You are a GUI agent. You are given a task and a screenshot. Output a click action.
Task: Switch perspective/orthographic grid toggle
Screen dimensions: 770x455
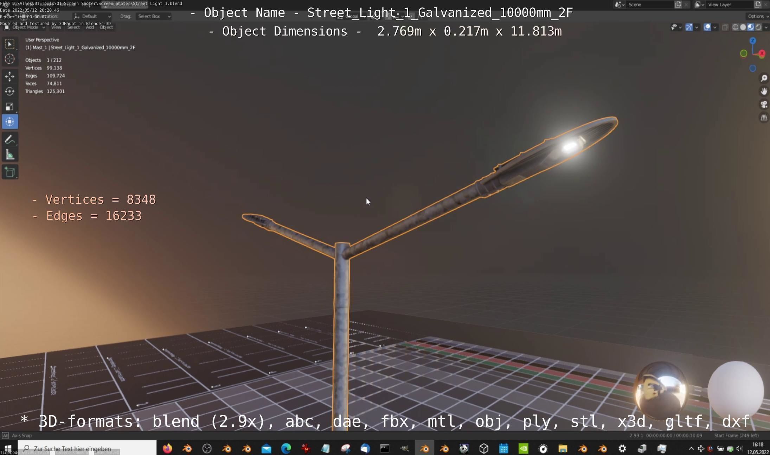[764, 118]
